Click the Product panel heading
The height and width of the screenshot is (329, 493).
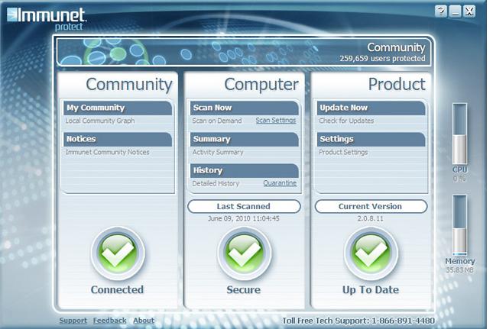tap(397, 84)
